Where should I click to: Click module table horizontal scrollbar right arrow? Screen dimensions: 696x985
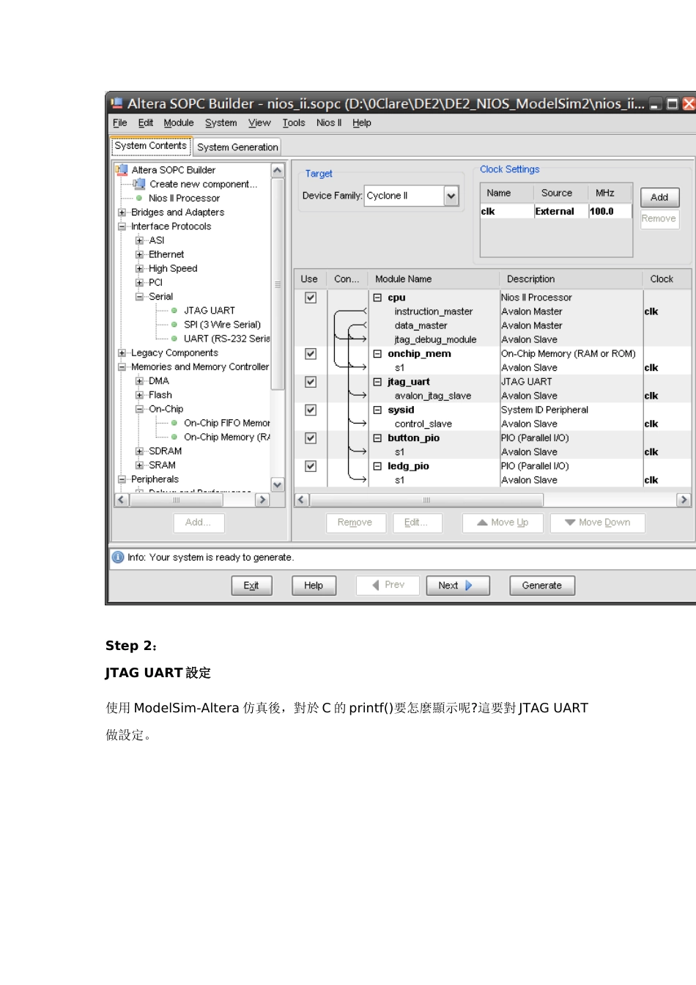(684, 500)
